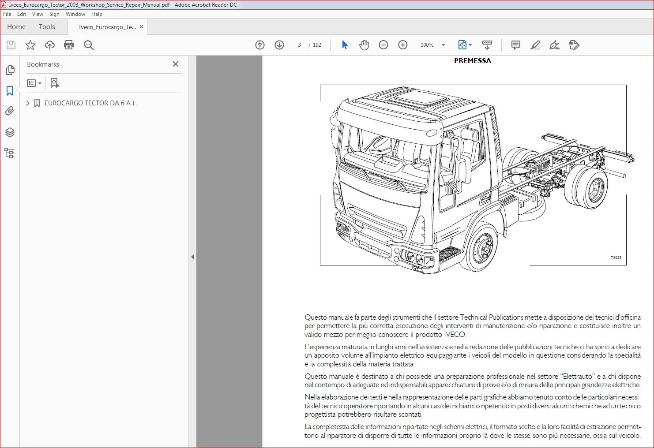Click the total page count 192
The height and width of the screenshot is (448, 654).
(x=317, y=45)
